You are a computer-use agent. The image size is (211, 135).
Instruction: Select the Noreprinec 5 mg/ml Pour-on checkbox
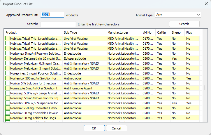tap(8, 73)
